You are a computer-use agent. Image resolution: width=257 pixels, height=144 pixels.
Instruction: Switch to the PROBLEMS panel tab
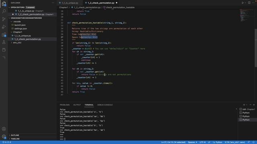(x=65, y=105)
